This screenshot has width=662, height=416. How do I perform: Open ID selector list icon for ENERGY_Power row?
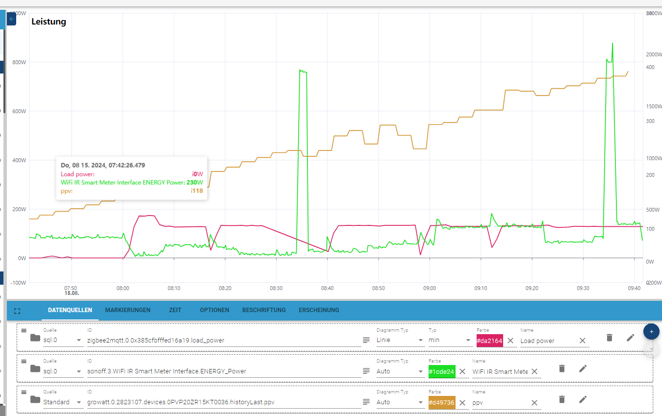[366, 371]
